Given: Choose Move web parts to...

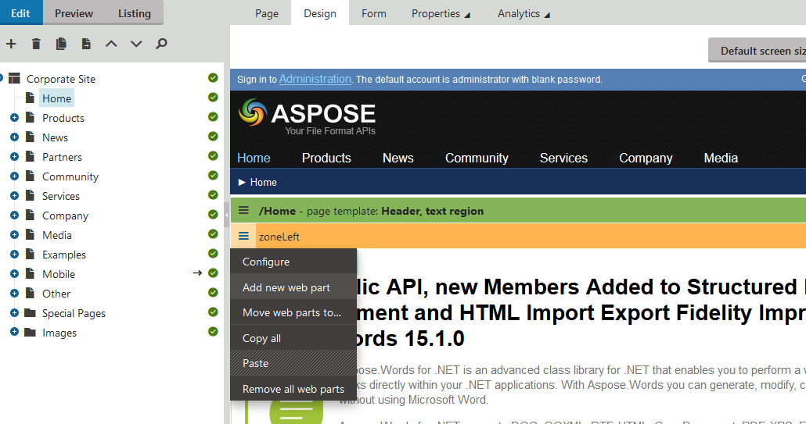Looking at the screenshot, I should (293, 312).
